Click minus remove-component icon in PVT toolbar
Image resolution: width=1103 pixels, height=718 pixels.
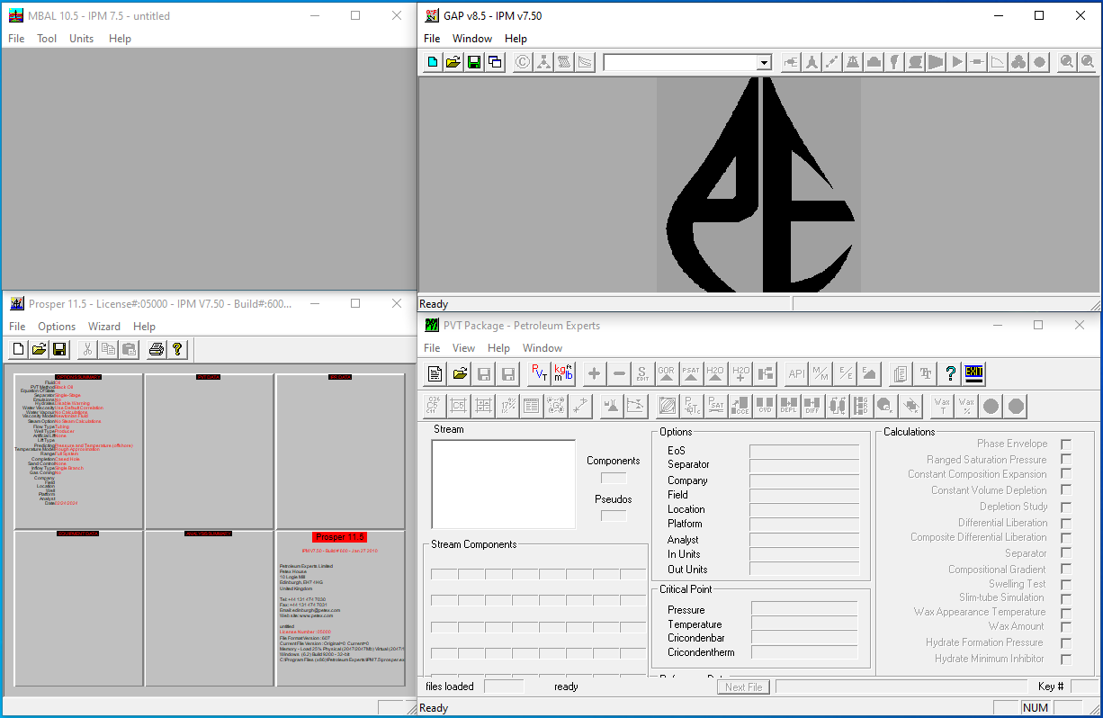[619, 373]
